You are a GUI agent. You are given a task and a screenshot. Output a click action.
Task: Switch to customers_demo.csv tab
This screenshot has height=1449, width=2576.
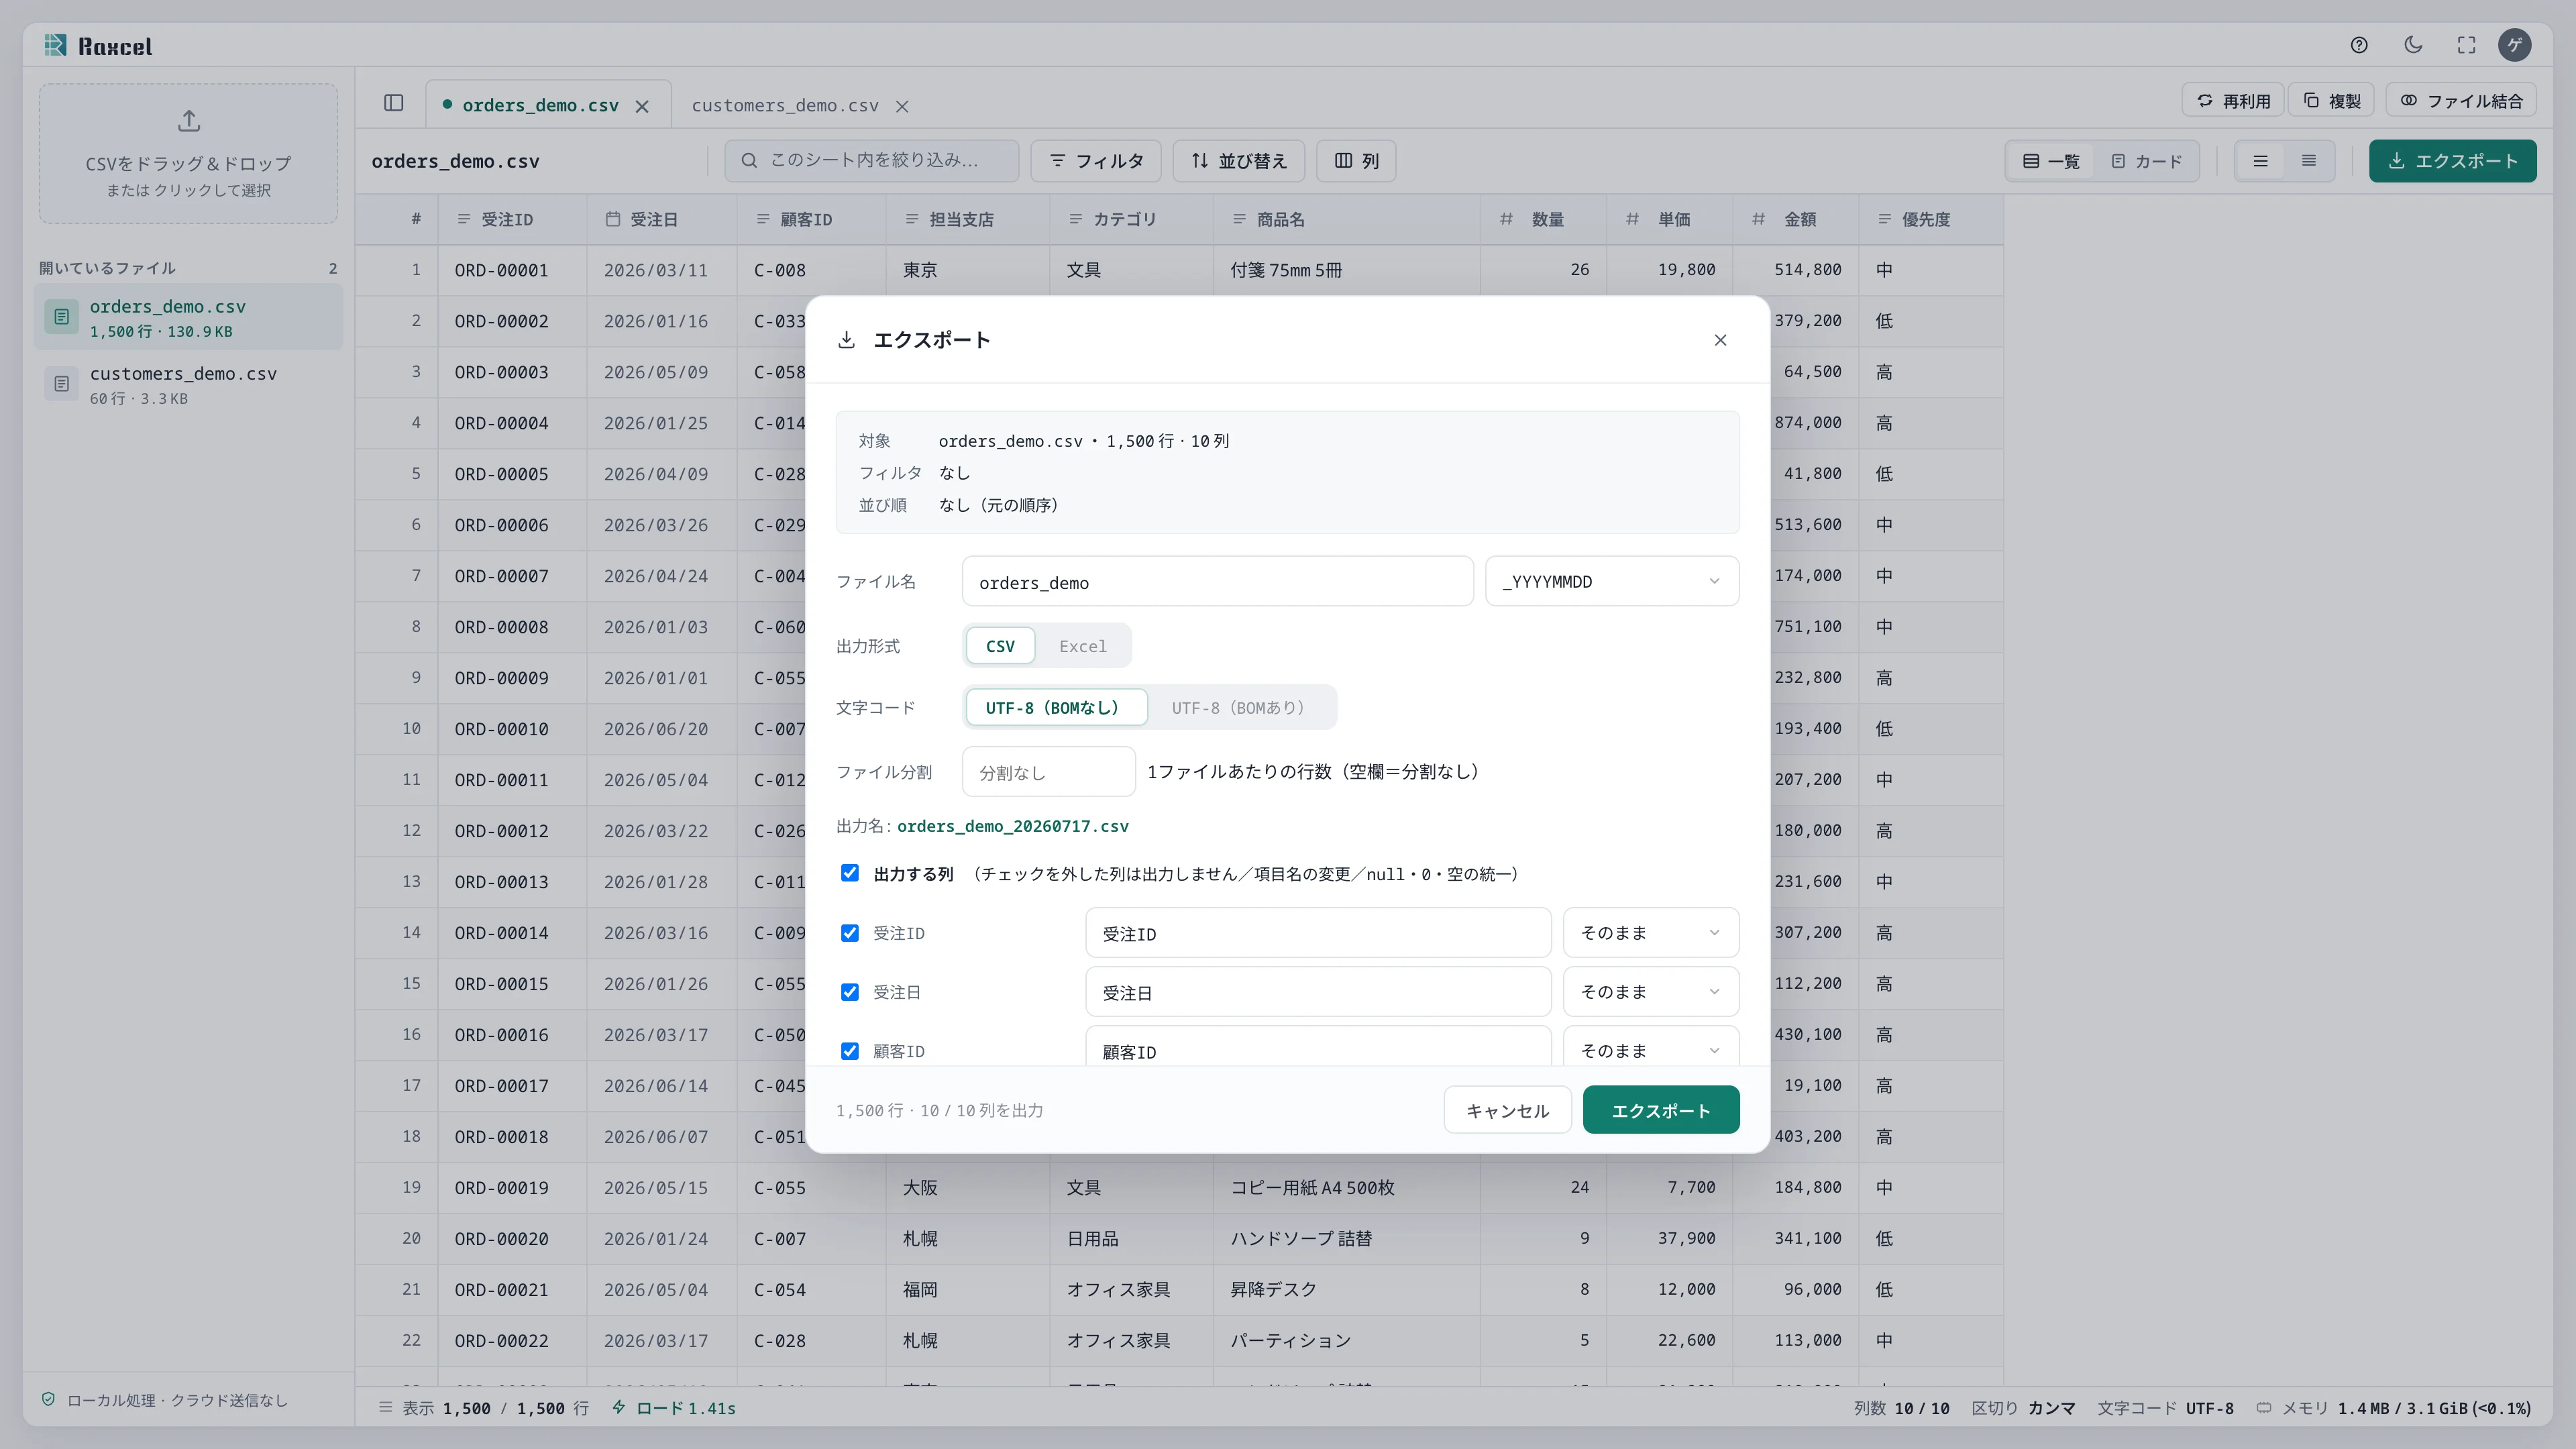785,105
